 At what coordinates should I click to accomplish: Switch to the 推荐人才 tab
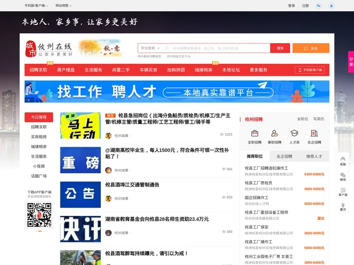point(314,157)
